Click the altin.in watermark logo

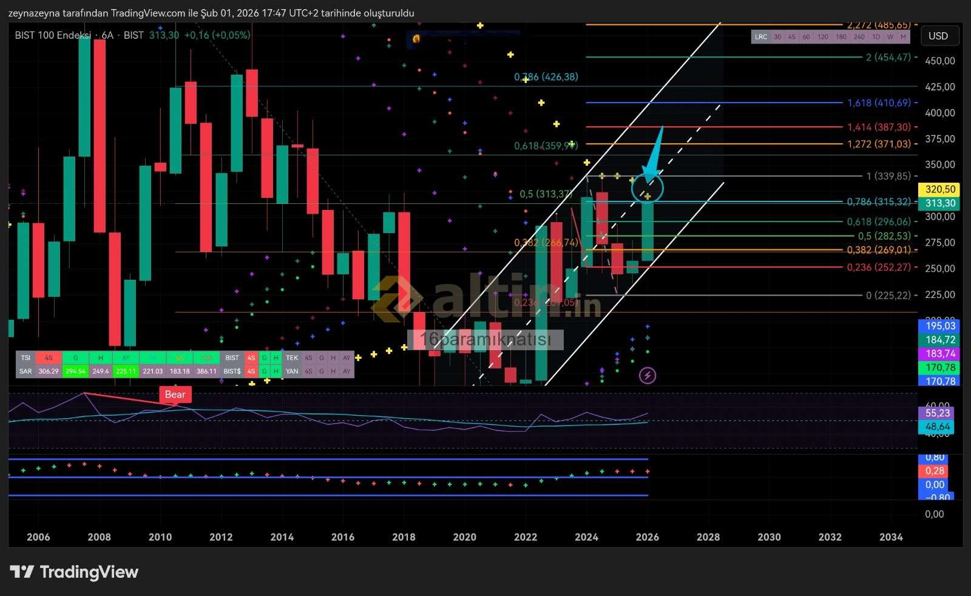[x=486, y=297]
